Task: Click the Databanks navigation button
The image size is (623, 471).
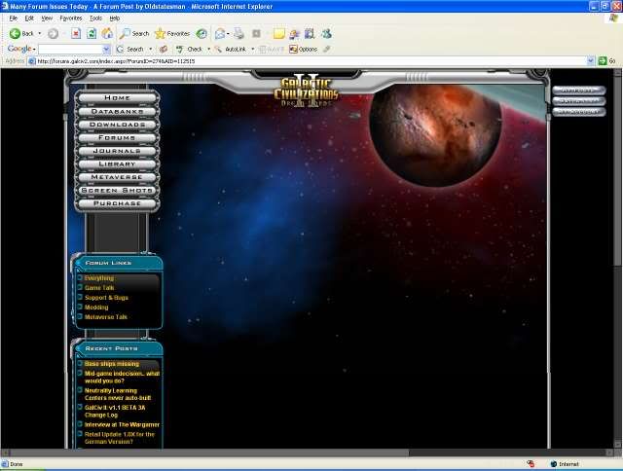Action: (x=117, y=111)
